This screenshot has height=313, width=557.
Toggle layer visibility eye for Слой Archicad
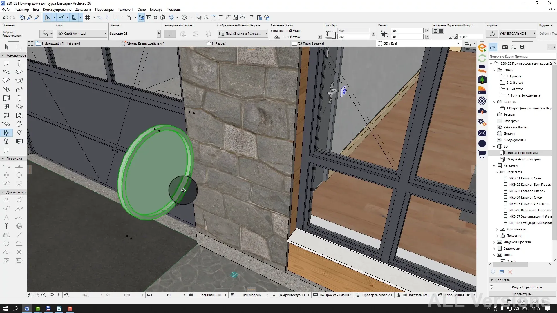pyautogui.click(x=60, y=34)
